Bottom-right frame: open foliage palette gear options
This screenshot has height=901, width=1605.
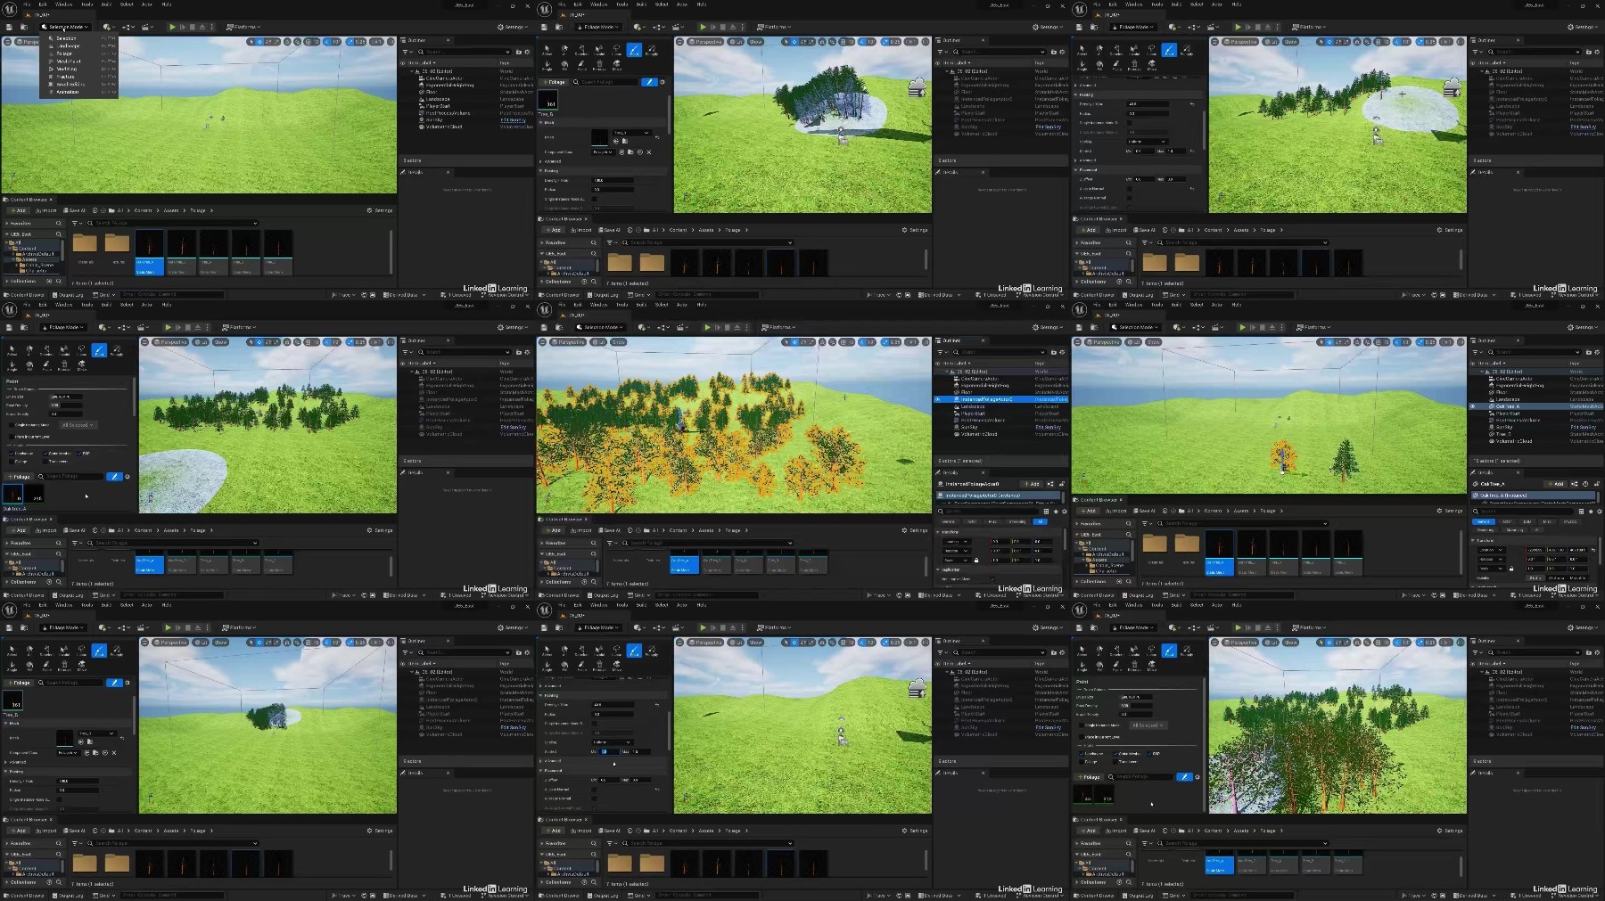coord(1198,777)
